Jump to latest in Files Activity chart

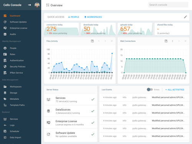(x=112, y=41)
